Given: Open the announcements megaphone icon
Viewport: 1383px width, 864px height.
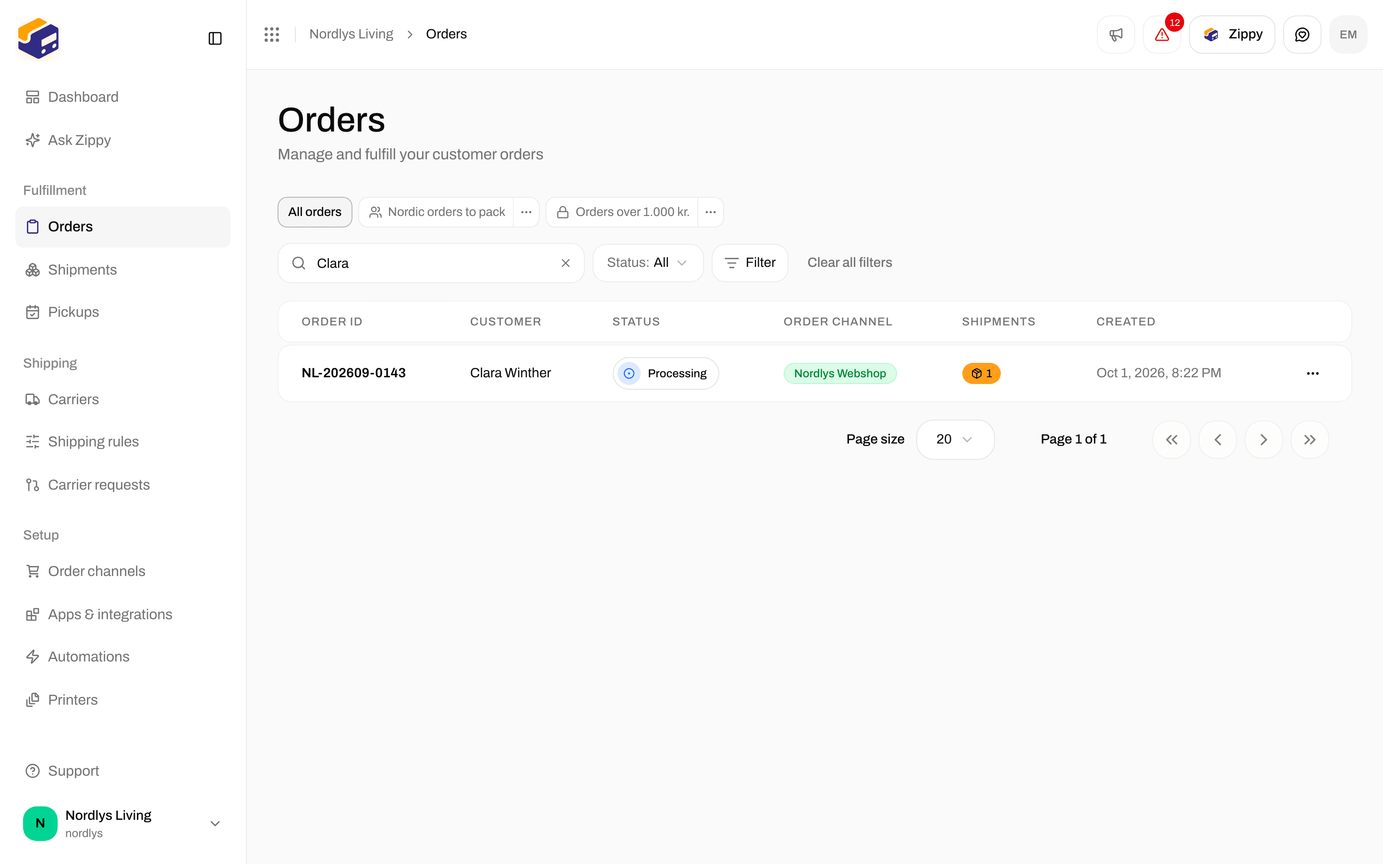Looking at the screenshot, I should tap(1116, 34).
